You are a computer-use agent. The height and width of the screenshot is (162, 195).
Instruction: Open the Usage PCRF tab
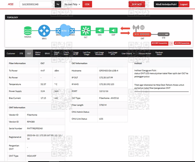pyautogui.click(x=76, y=54)
